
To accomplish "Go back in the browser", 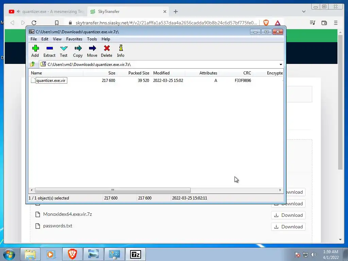I will [13, 23].
